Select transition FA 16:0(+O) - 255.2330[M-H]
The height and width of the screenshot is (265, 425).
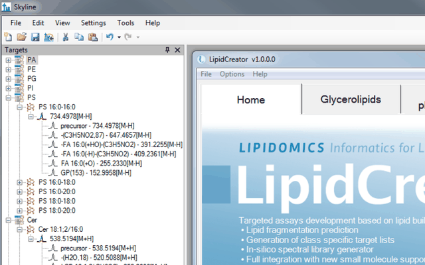coord(102,164)
